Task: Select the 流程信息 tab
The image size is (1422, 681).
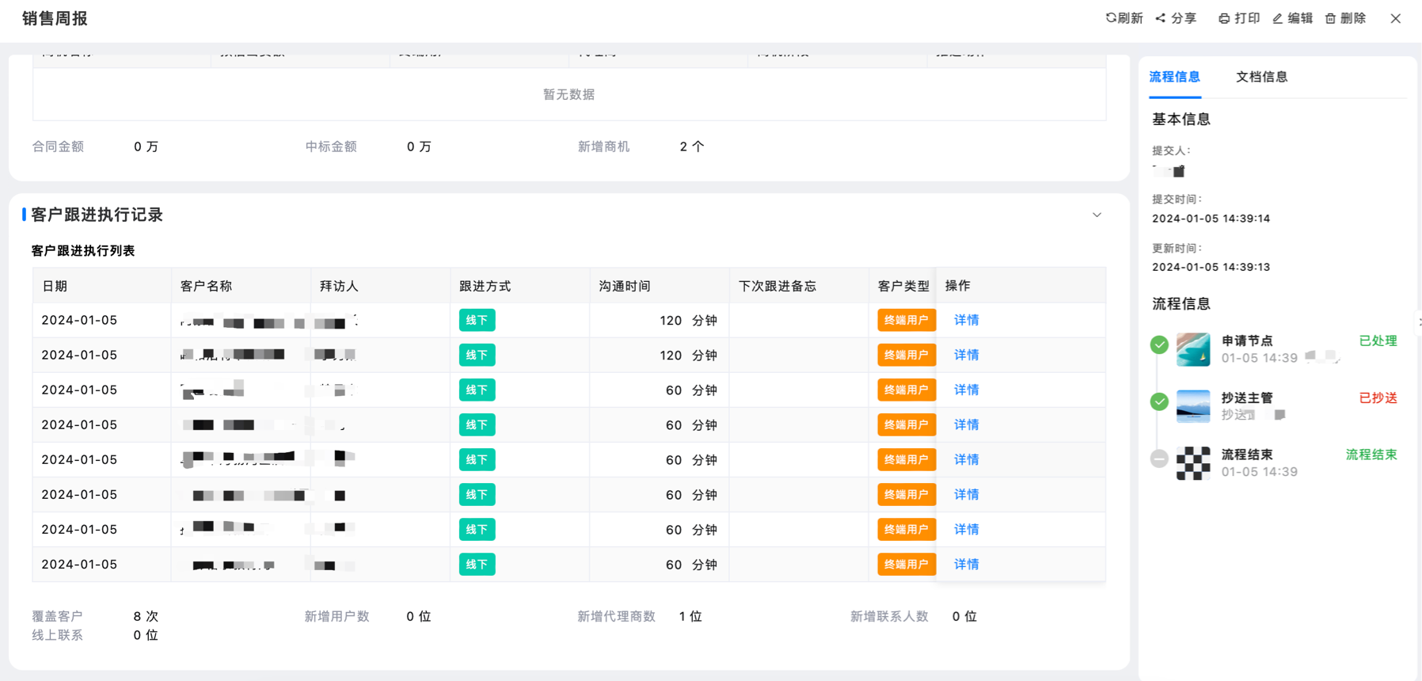Action: 1174,77
